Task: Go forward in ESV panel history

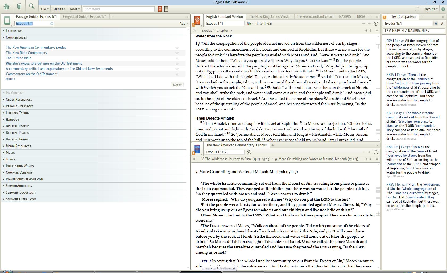Action: [x=369, y=24]
